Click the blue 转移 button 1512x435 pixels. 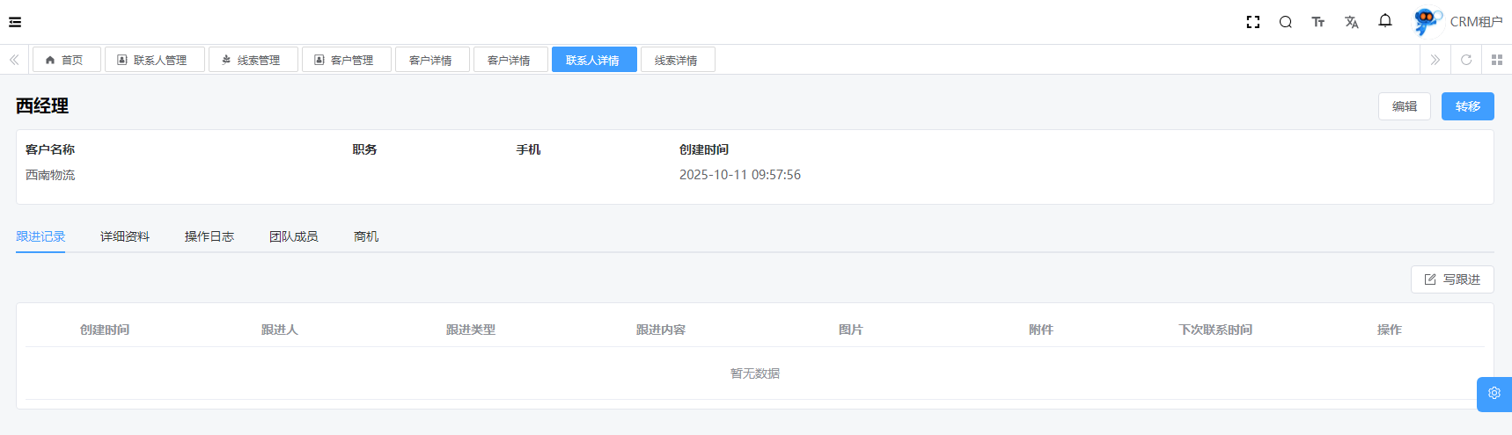tap(1468, 106)
